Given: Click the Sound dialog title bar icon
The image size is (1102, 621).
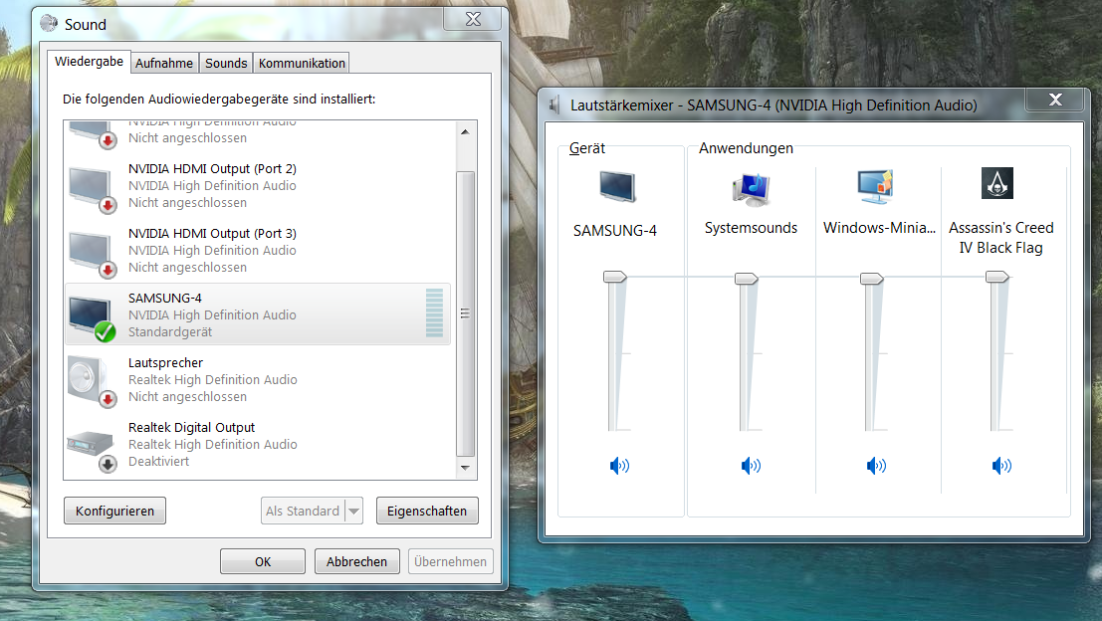Looking at the screenshot, I should 49,24.
